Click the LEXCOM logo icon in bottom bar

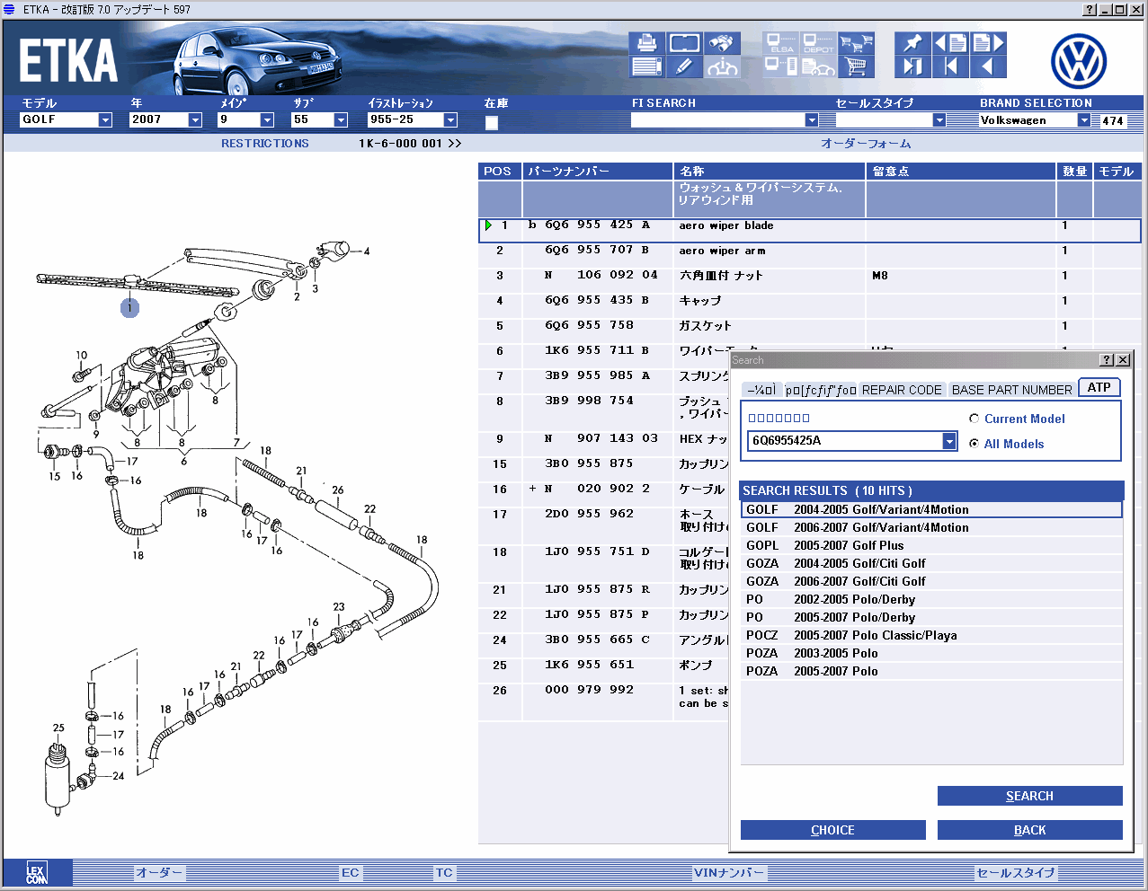point(36,873)
